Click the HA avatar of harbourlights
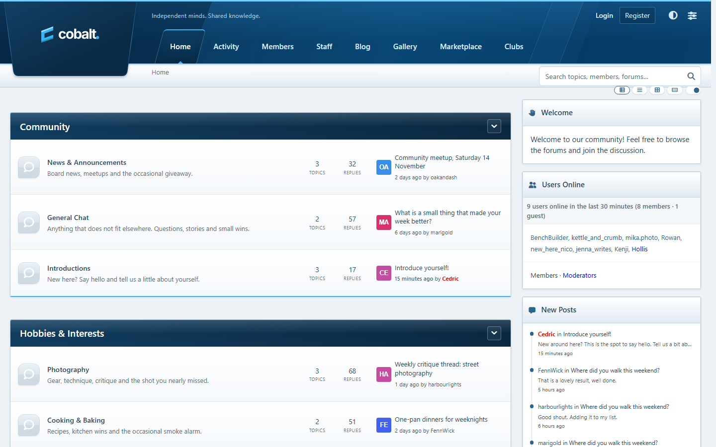Viewport: 716px width, 447px height. pyautogui.click(x=384, y=374)
